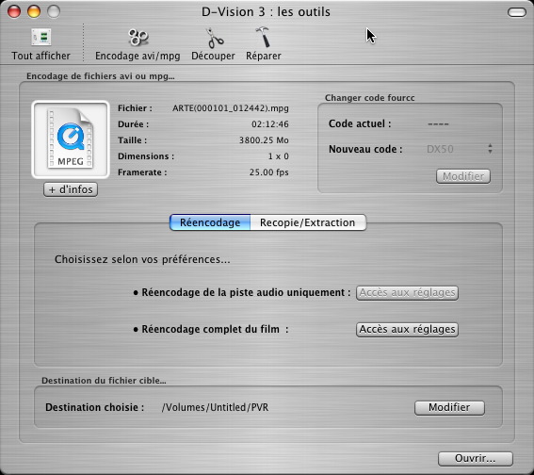This screenshot has height=475, width=534.
Task: Toggle the toolbar pill button in title bar
Action: pos(517,12)
